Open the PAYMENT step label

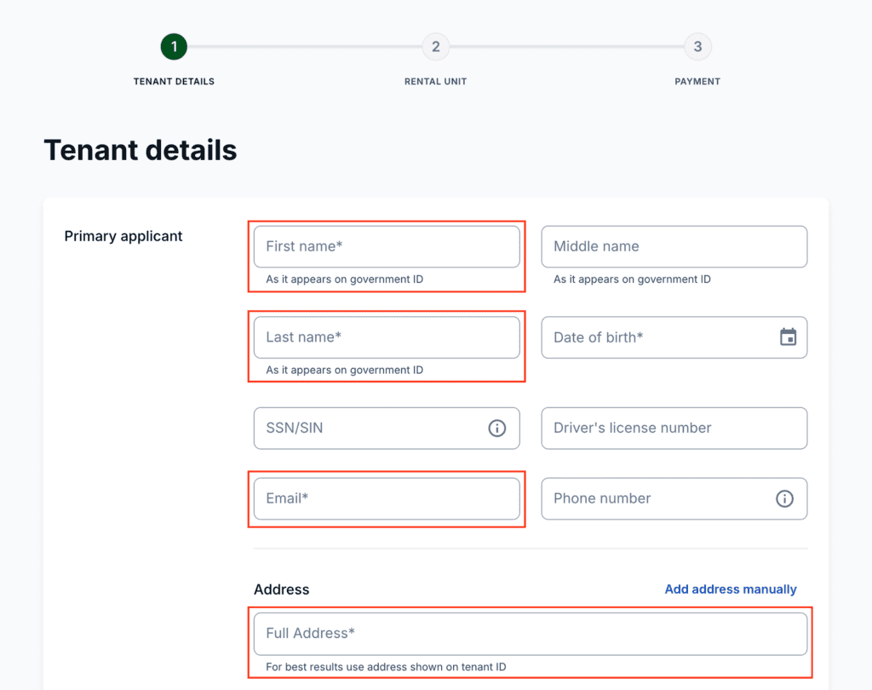coord(697,82)
